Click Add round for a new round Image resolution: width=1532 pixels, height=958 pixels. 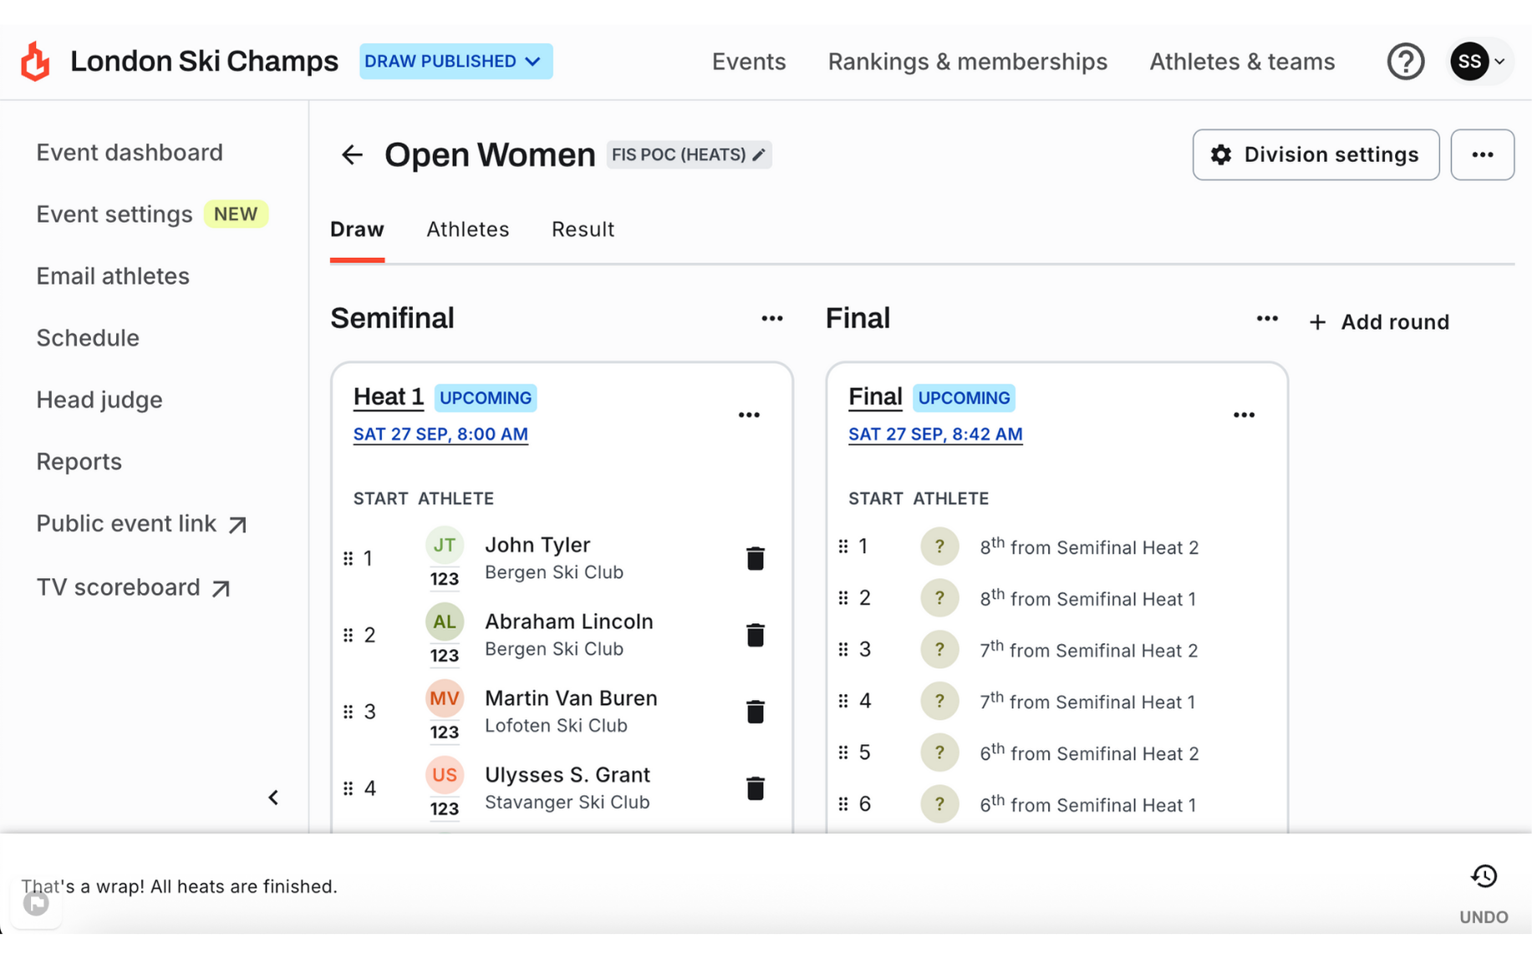pyautogui.click(x=1378, y=322)
